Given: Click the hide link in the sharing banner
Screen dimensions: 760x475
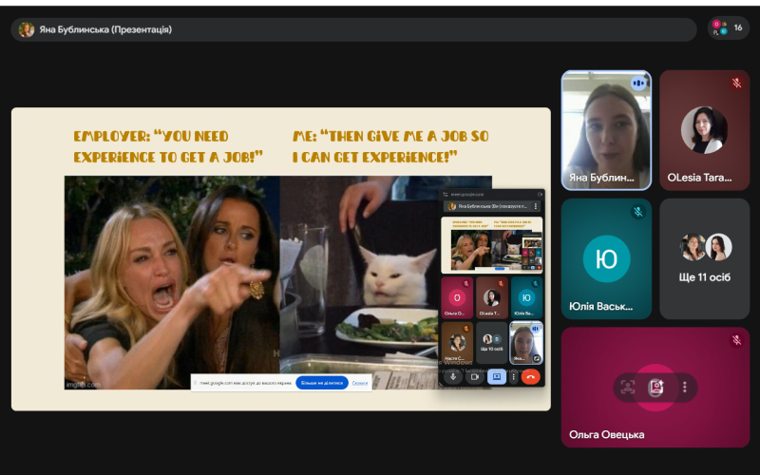Looking at the screenshot, I should coord(359,383).
